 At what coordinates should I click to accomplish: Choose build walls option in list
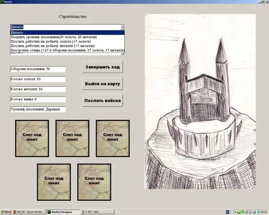(67, 50)
